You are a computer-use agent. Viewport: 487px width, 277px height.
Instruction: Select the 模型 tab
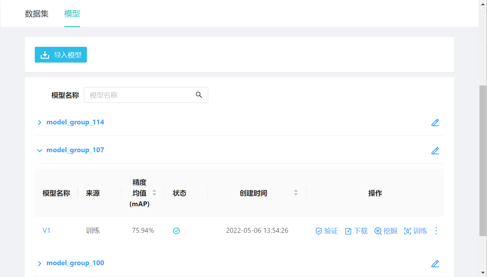[x=72, y=14]
